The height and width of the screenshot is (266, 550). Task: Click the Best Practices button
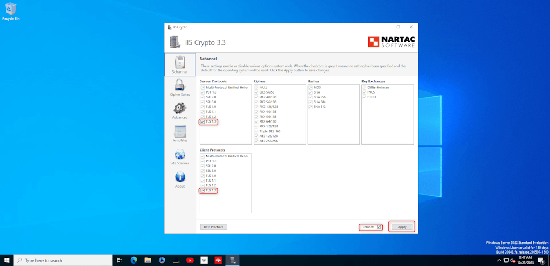pos(214,227)
